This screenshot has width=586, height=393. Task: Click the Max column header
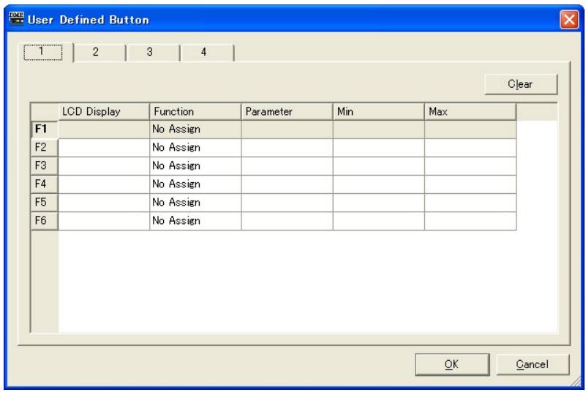[x=470, y=111]
